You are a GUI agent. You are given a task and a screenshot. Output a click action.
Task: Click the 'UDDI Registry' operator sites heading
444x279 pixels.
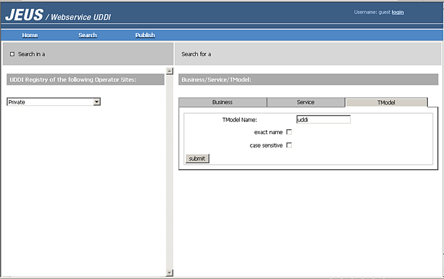click(x=85, y=79)
